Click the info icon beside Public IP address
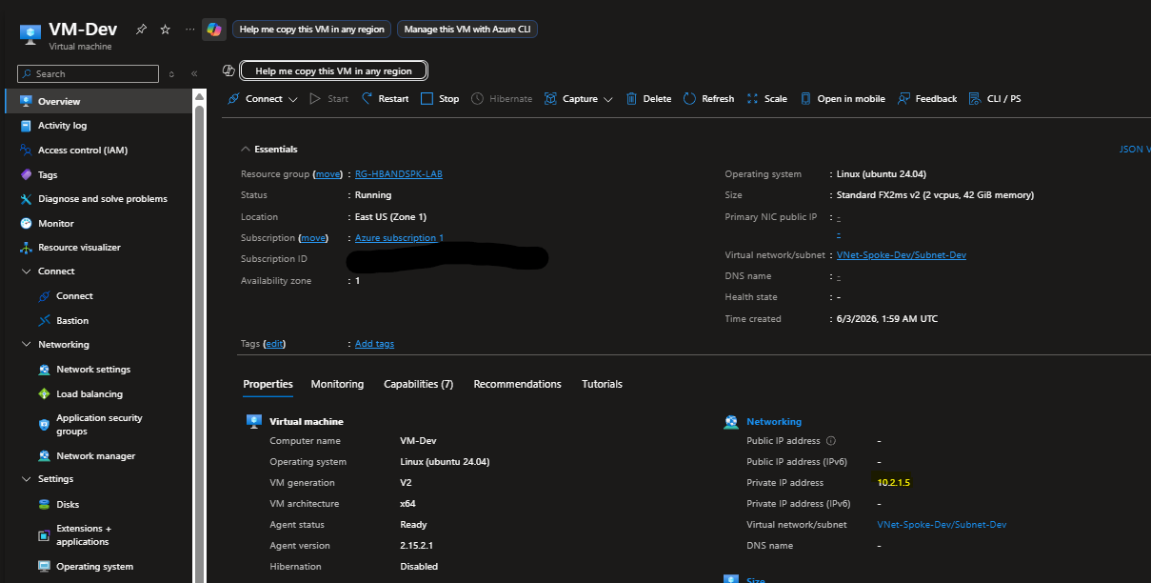 [x=831, y=441]
